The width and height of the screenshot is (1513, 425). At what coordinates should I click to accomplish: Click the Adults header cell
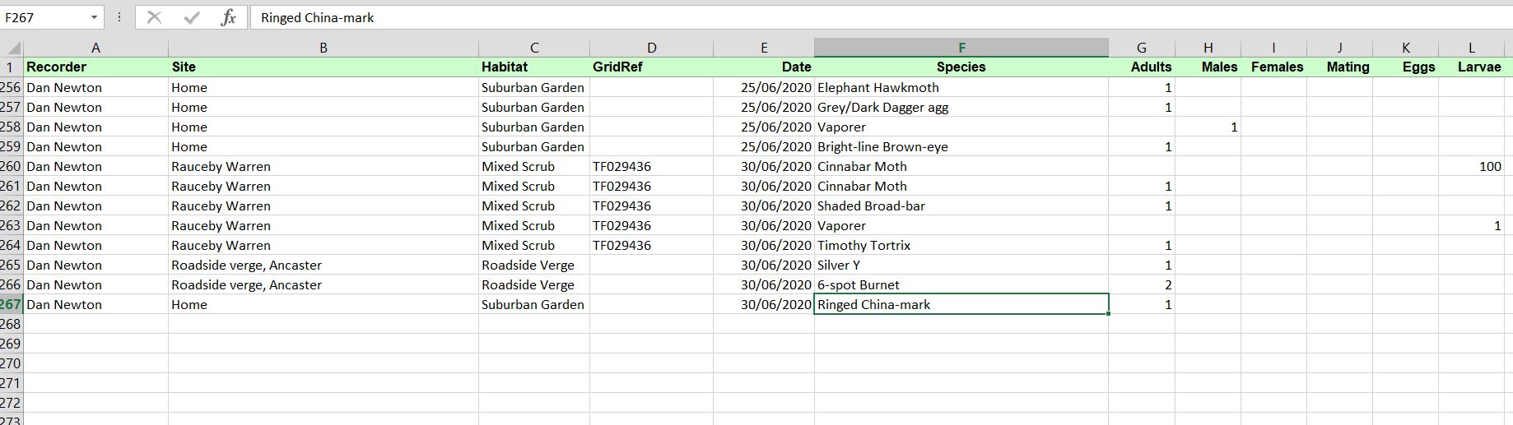coord(1142,67)
